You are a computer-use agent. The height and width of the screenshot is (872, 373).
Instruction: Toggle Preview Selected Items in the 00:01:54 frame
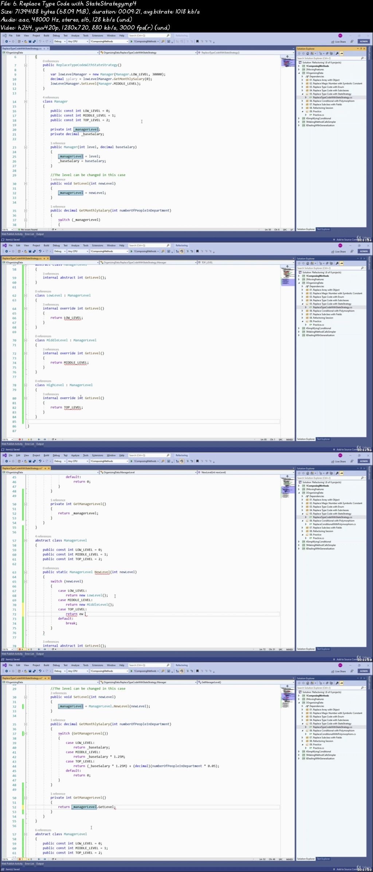coord(341,54)
